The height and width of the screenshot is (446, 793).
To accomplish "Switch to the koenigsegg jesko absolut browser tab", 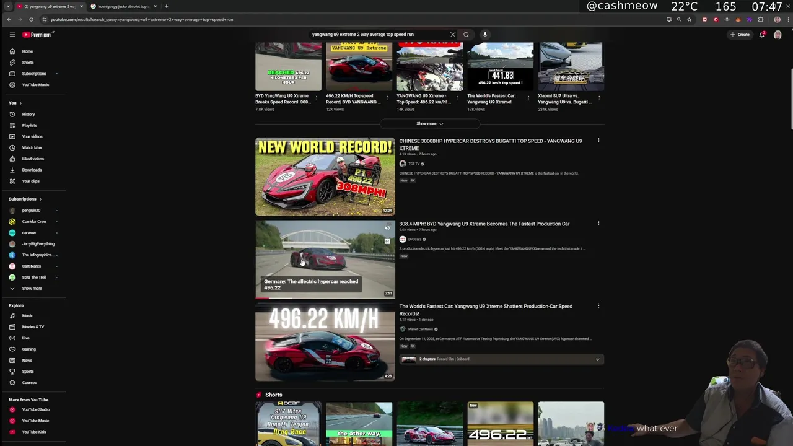I will [123, 6].
